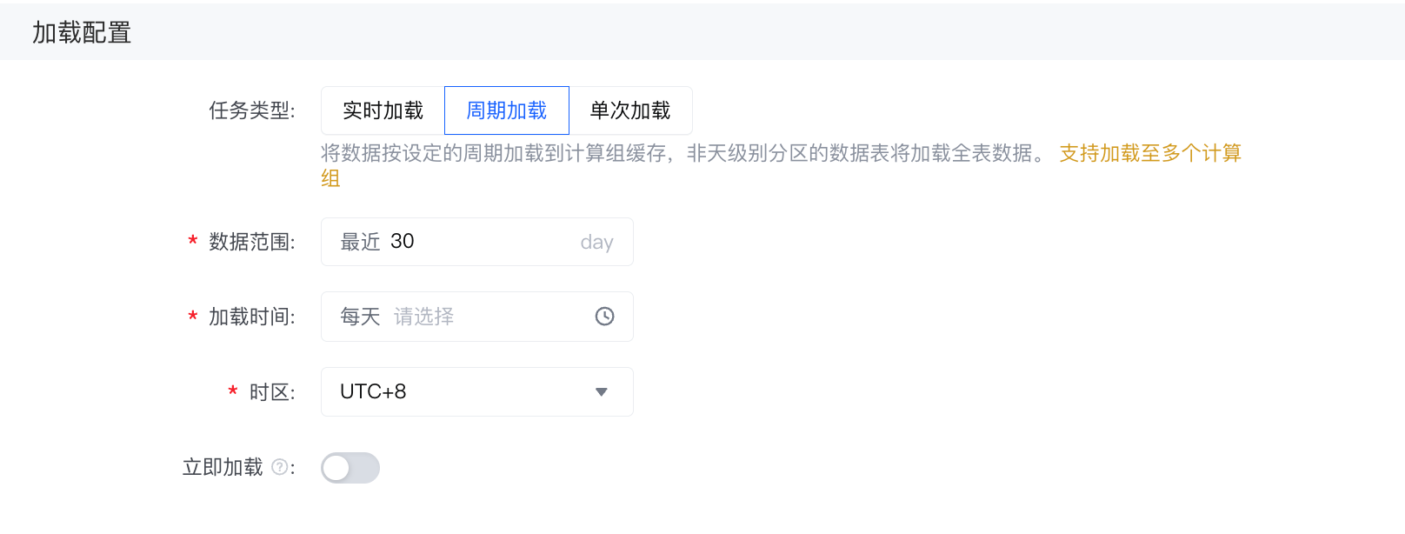The height and width of the screenshot is (534, 1405).
Task: Select the 实时加载 task type
Action: (x=383, y=110)
